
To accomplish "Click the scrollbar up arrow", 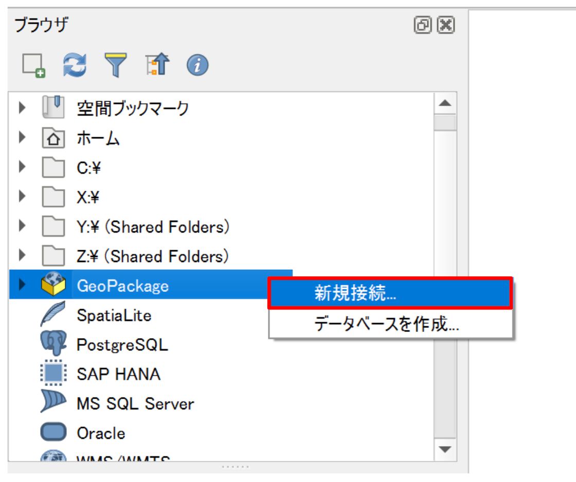I will pyautogui.click(x=445, y=103).
